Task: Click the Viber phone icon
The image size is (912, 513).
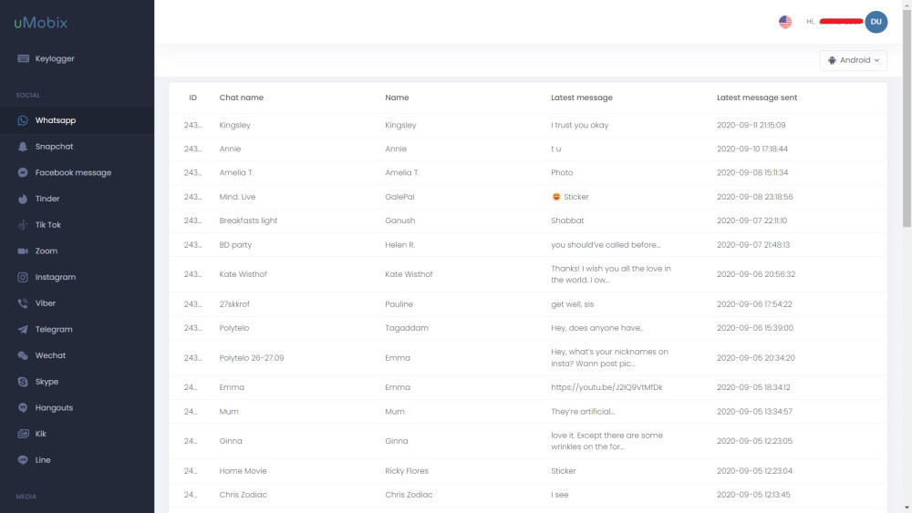Action: coord(23,303)
